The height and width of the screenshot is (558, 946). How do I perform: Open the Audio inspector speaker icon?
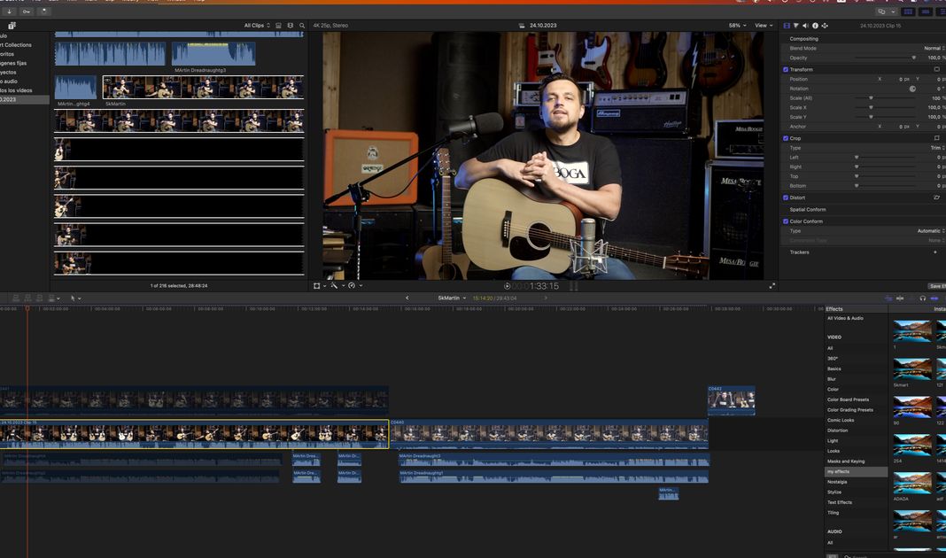805,26
